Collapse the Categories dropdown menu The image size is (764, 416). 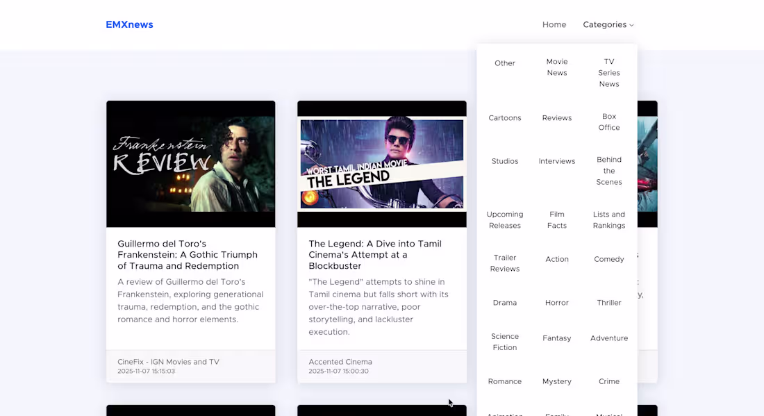pos(608,25)
